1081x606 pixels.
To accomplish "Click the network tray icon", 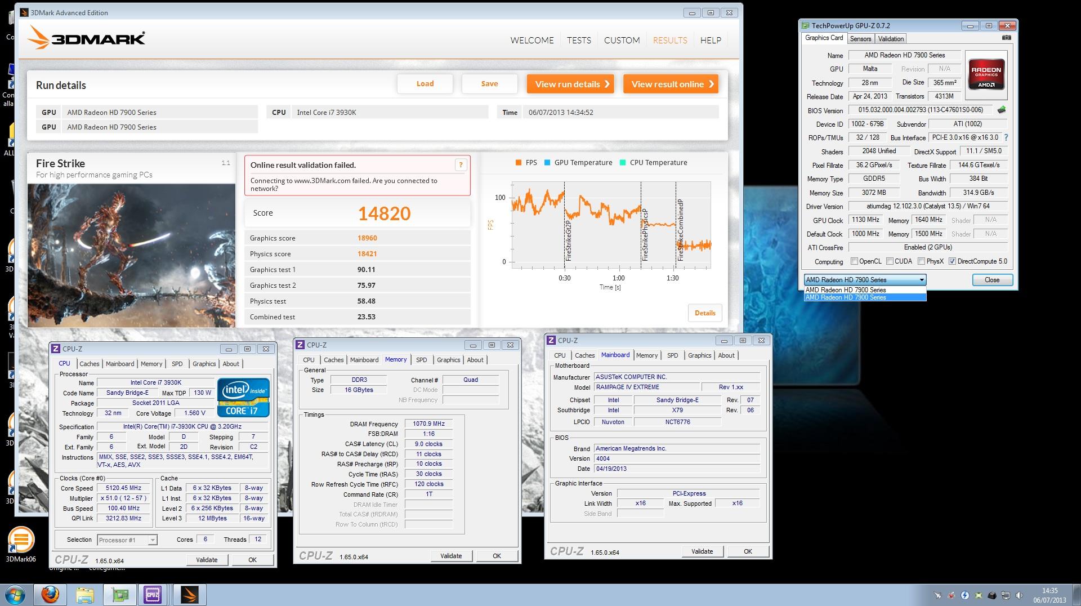I will point(1006,595).
